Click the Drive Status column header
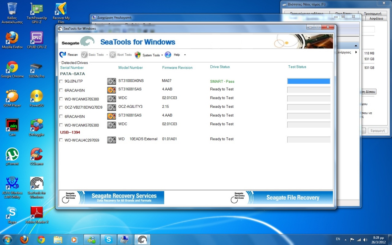Screen dimensions: 392x245 220,67
